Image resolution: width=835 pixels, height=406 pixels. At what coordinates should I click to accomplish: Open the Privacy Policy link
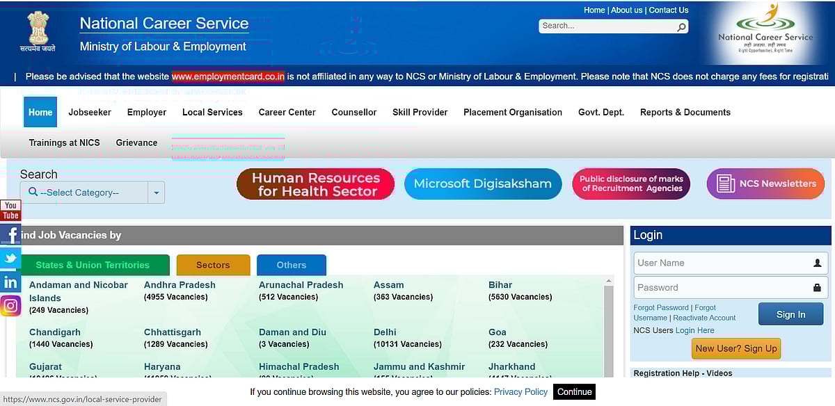point(520,391)
